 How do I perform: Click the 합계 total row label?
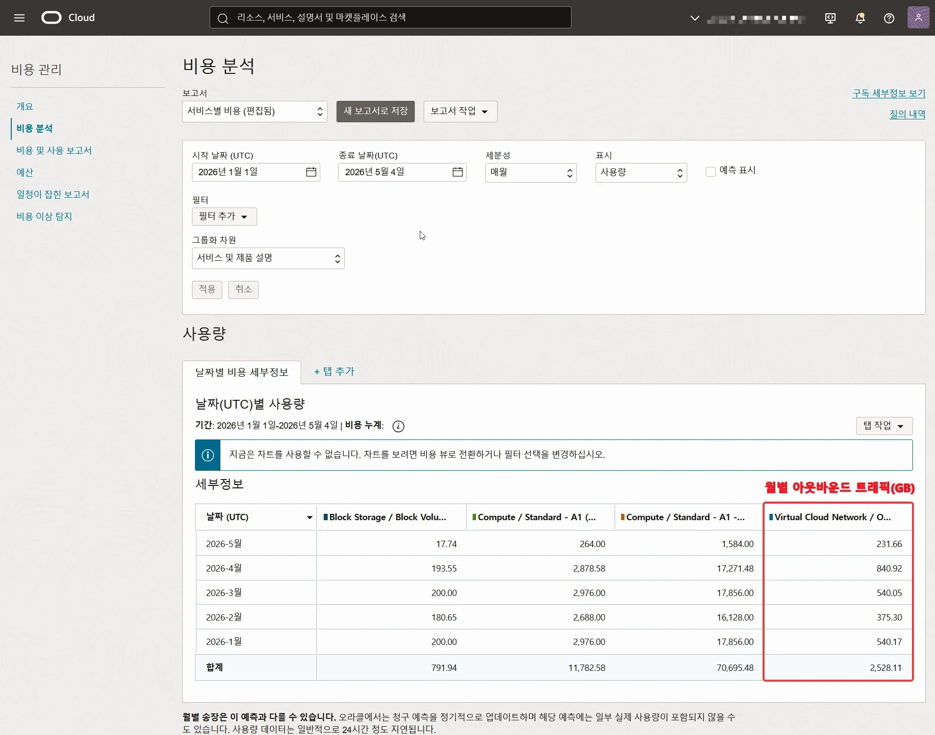click(x=215, y=668)
